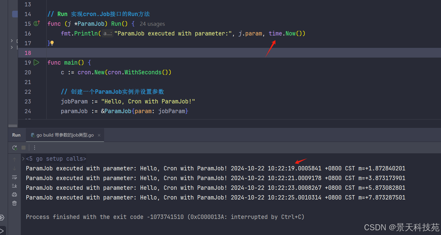Screen dimensions: 441x235
Task: Click console output line with 10:22:23.0008267
Action: 216,188
